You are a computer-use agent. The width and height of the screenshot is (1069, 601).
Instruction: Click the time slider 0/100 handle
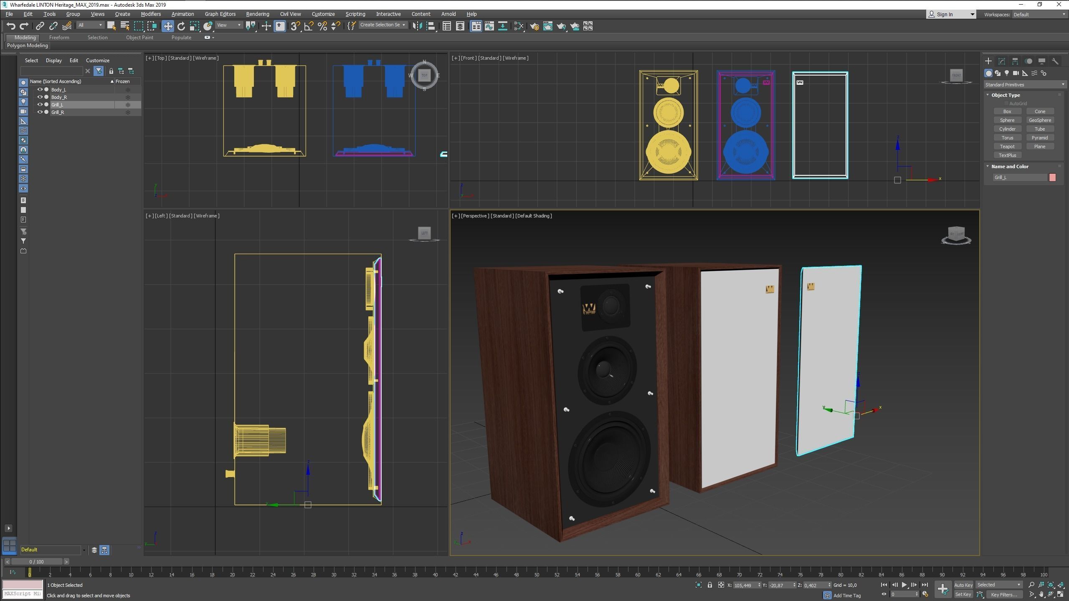click(37, 562)
